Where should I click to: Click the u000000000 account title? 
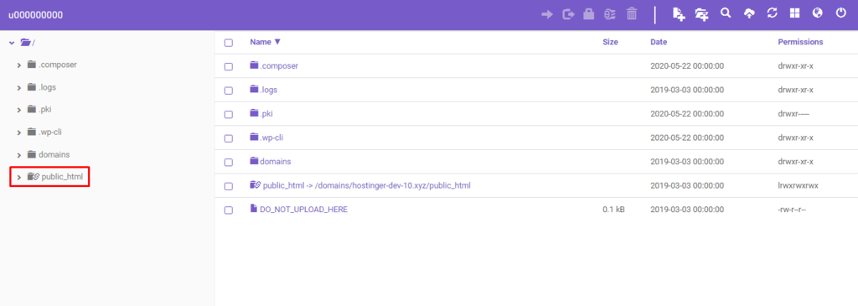pos(35,15)
